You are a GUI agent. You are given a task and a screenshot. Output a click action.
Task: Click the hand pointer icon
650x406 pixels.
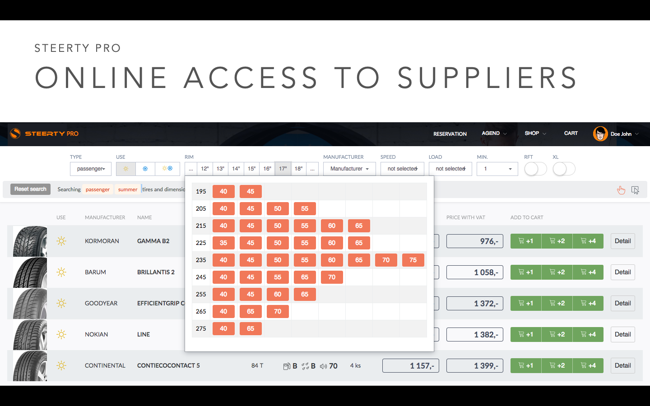pos(621,190)
